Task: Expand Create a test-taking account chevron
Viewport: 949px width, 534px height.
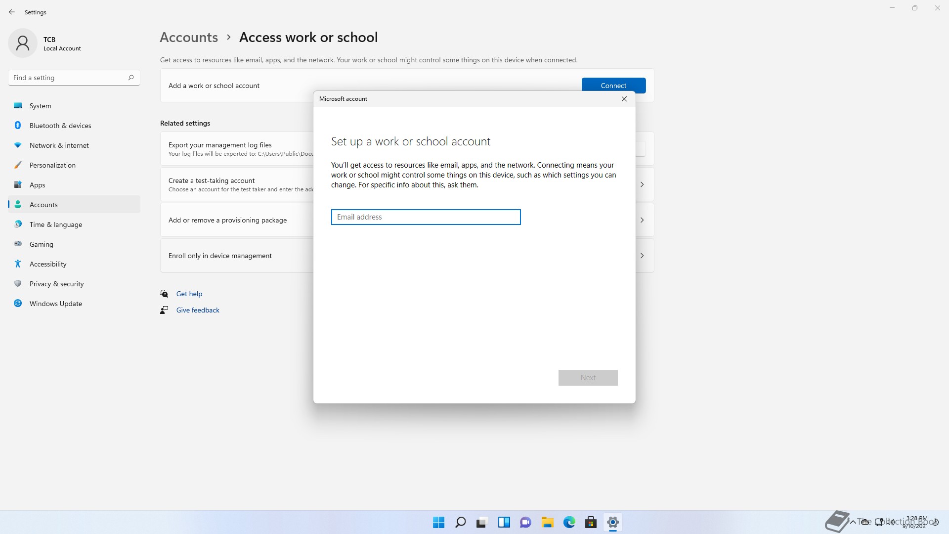Action: (642, 184)
